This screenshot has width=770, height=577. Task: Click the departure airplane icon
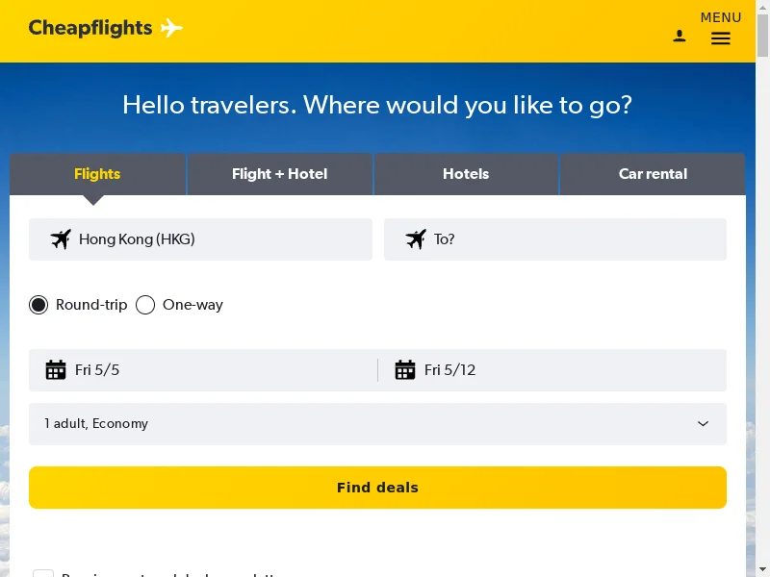61,239
